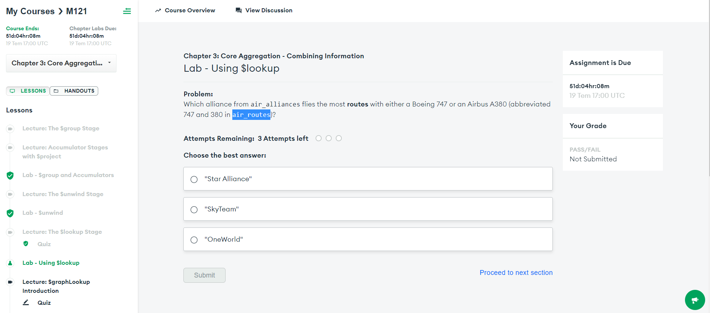Open Lecture: The $group Stage lesson
710x313 pixels.
61,128
